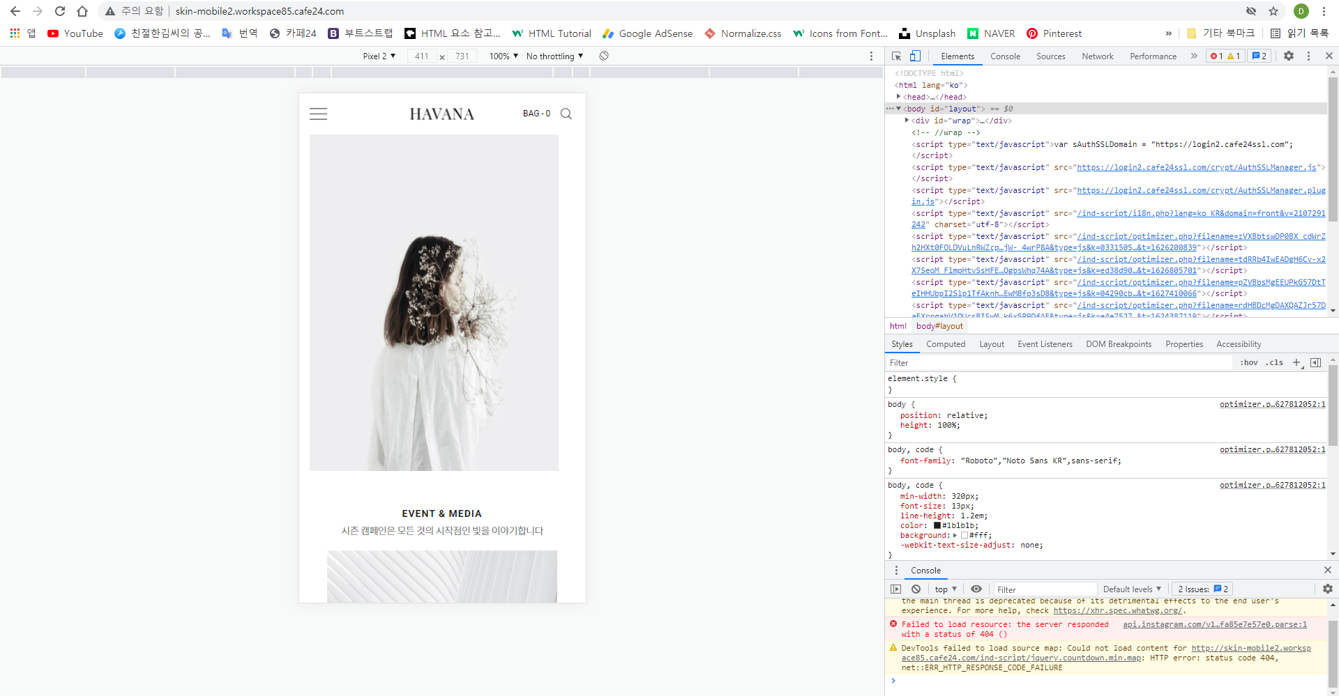Click the Styles Filter input field
The width and height of the screenshot is (1339, 696).
point(1059,363)
